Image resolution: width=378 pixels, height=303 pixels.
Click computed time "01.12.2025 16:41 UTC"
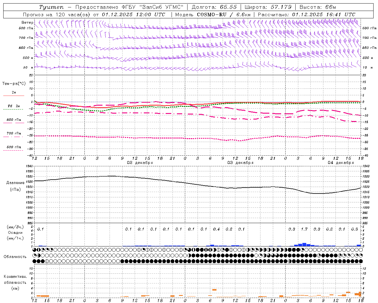point(324,14)
